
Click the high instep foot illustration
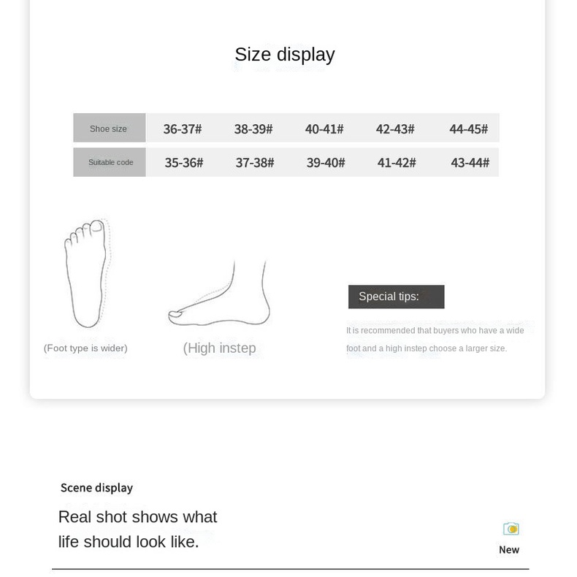219,294
